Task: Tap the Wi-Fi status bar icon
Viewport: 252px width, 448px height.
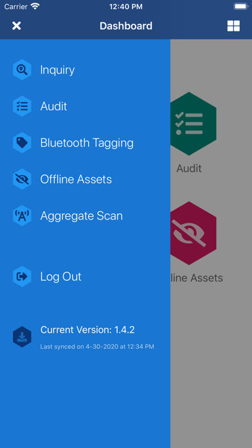Action: pos(35,6)
